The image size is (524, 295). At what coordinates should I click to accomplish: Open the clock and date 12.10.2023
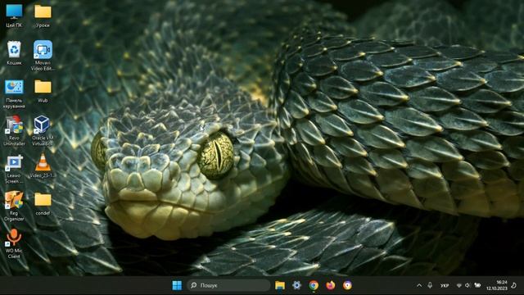[497, 285]
